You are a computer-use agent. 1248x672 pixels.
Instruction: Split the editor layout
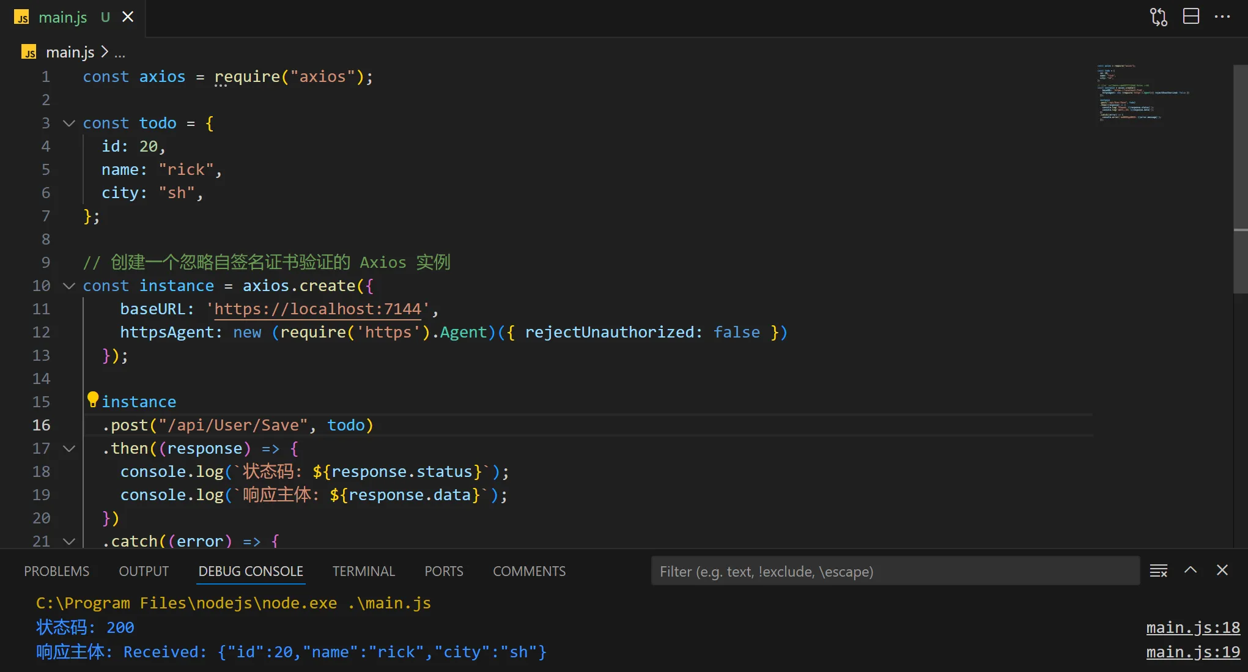(1191, 17)
